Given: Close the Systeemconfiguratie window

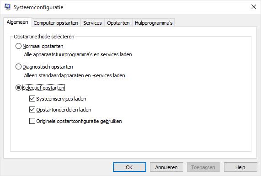Looking at the screenshot, I should [x=254, y=7].
